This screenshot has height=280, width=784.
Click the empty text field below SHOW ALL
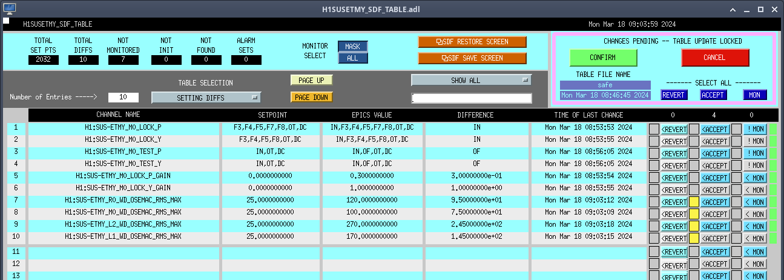tap(471, 98)
